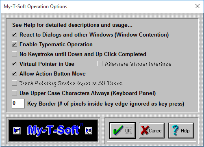Check Use Upper Case Characters Always
This screenshot has height=147, width=204.
click(x=14, y=93)
